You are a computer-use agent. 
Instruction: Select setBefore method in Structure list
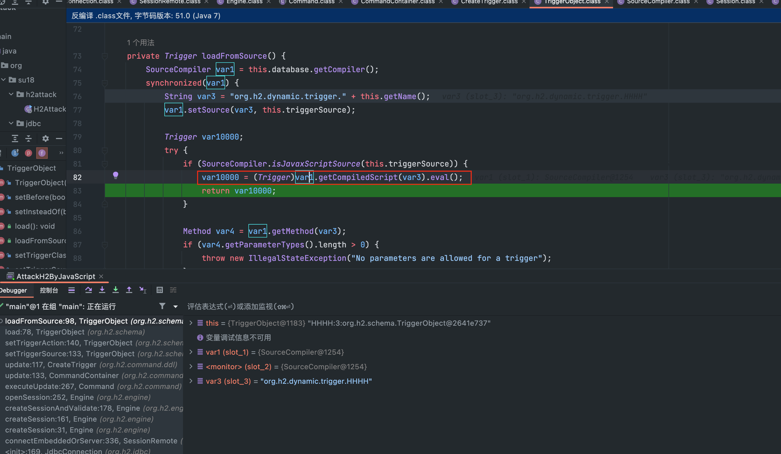(40, 197)
